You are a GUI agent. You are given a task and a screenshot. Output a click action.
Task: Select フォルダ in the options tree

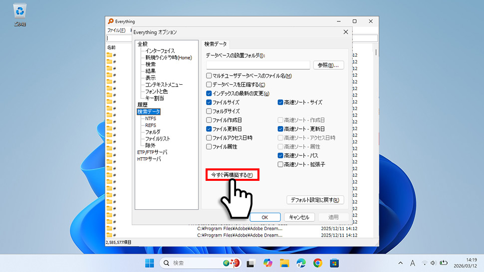coord(153,132)
